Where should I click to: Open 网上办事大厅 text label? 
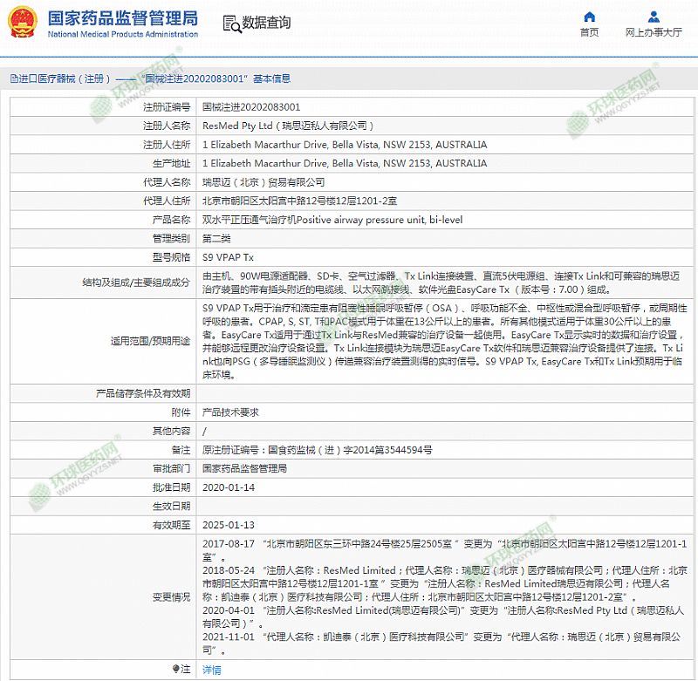point(654,33)
